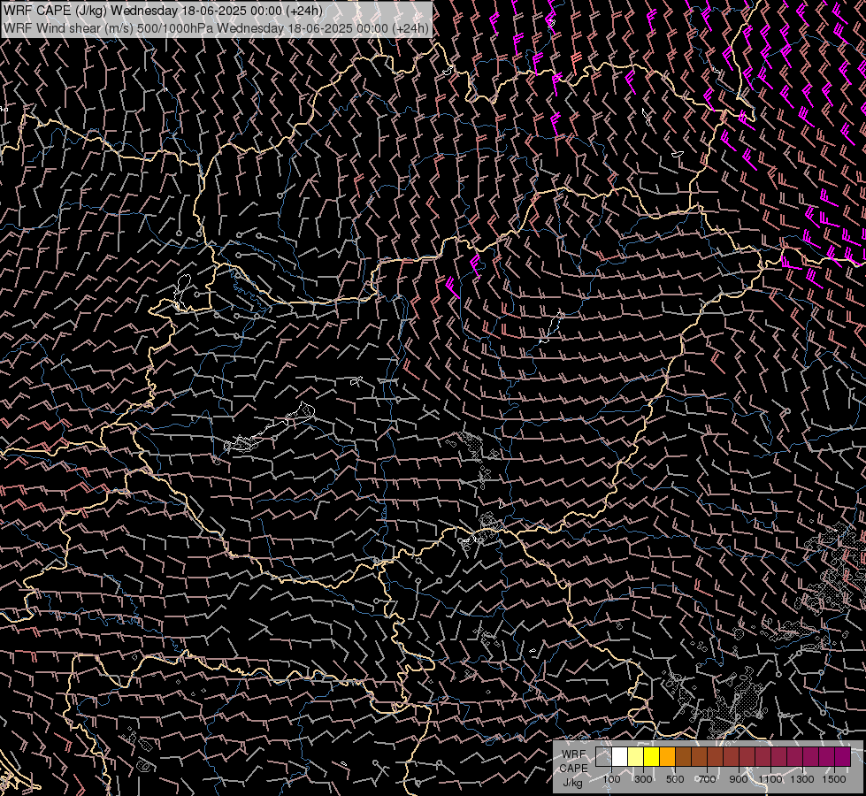866x796 pixels.
Task: Click the '1100' legend tick label
Action: point(770,779)
